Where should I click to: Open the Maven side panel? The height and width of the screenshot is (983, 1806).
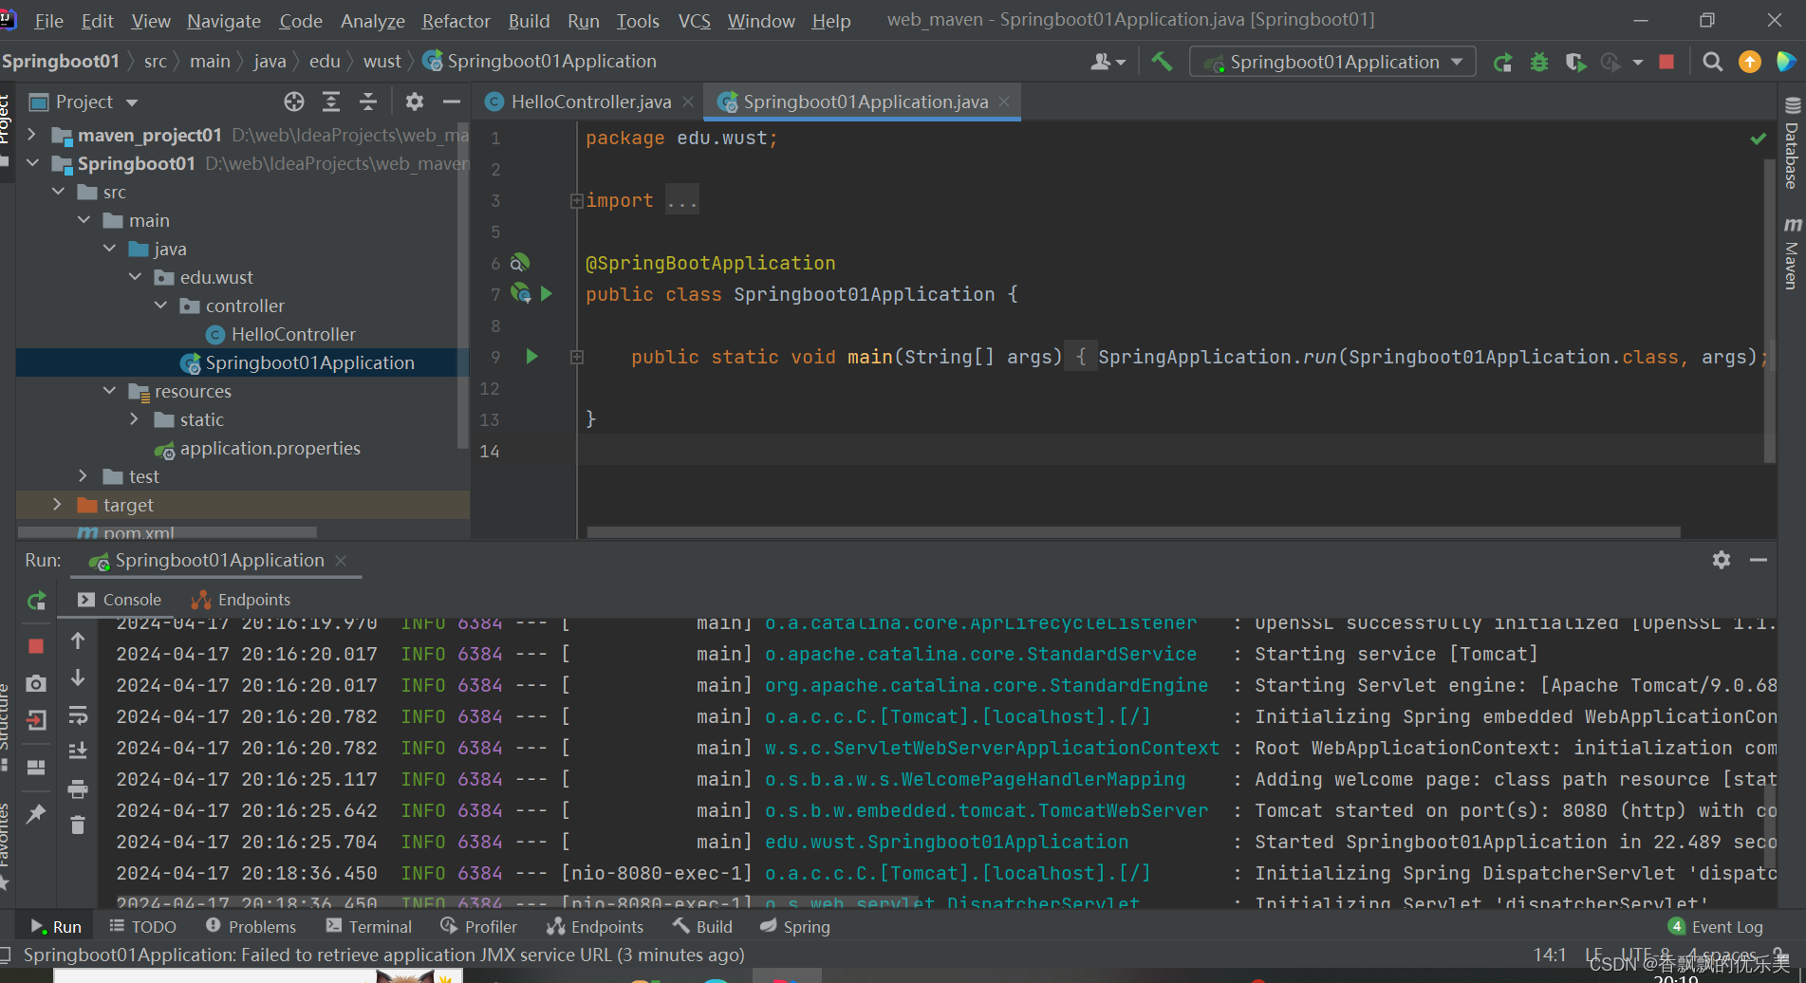1792,253
